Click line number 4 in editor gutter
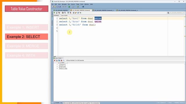The image size is (186, 104). (57, 28)
